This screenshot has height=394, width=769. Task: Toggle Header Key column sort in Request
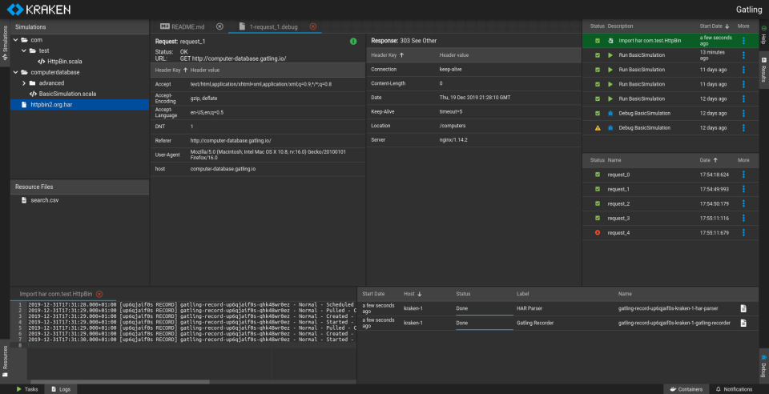click(169, 70)
